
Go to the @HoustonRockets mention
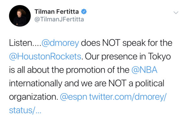point(45,56)
